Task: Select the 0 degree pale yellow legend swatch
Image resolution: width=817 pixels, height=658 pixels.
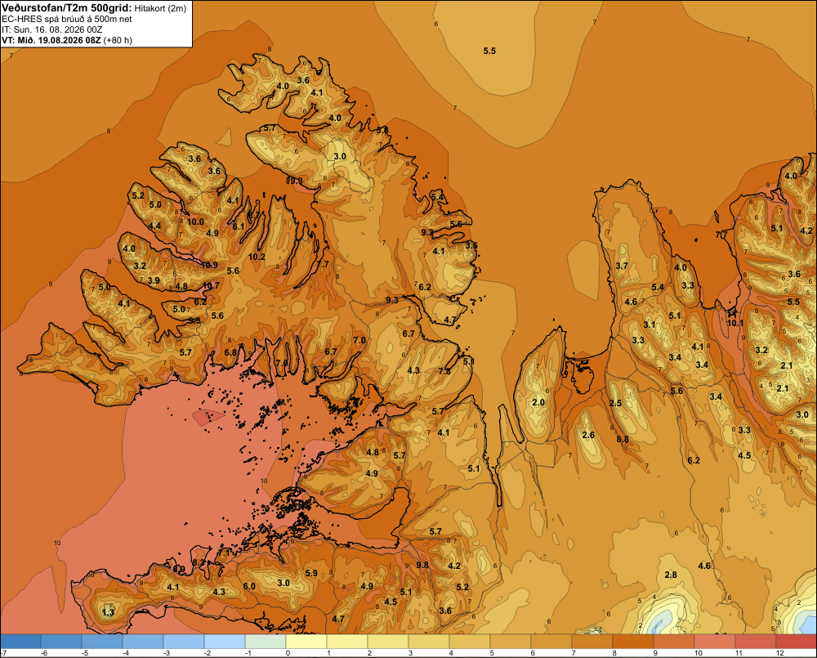Action: [x=306, y=642]
